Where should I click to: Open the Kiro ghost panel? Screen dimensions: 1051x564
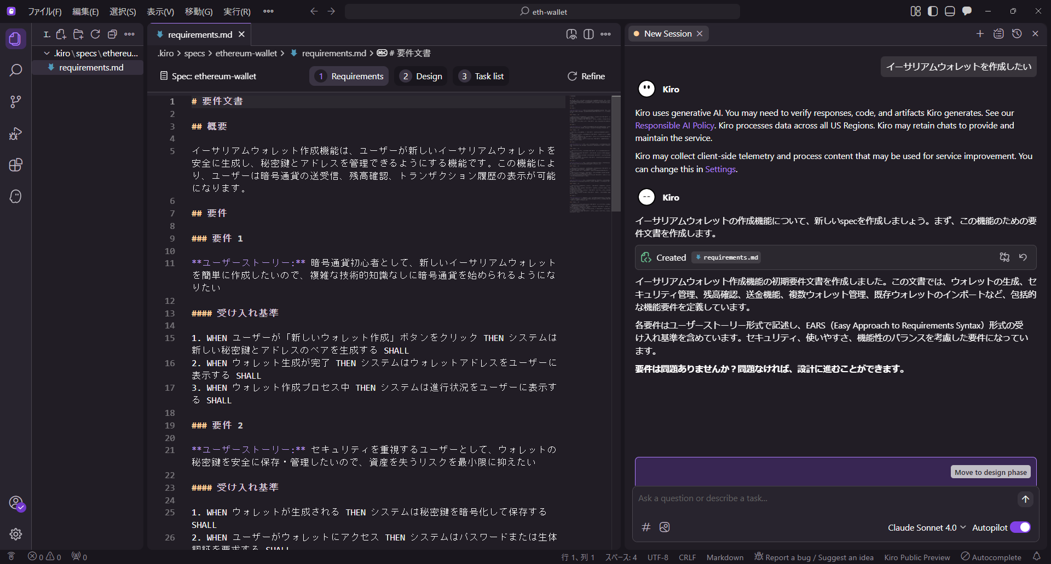15,196
